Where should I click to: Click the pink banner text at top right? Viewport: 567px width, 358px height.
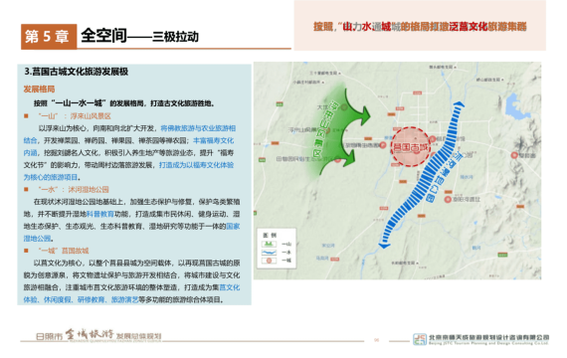click(420, 27)
